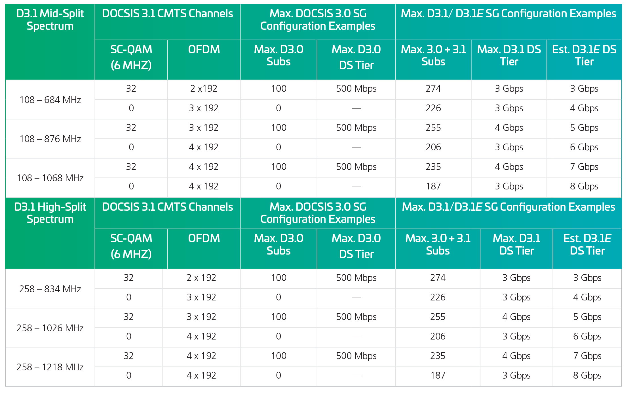Screen dimensions: 633x395
Task: Select the 258 – 834 MHz row label
Action: coord(50,289)
